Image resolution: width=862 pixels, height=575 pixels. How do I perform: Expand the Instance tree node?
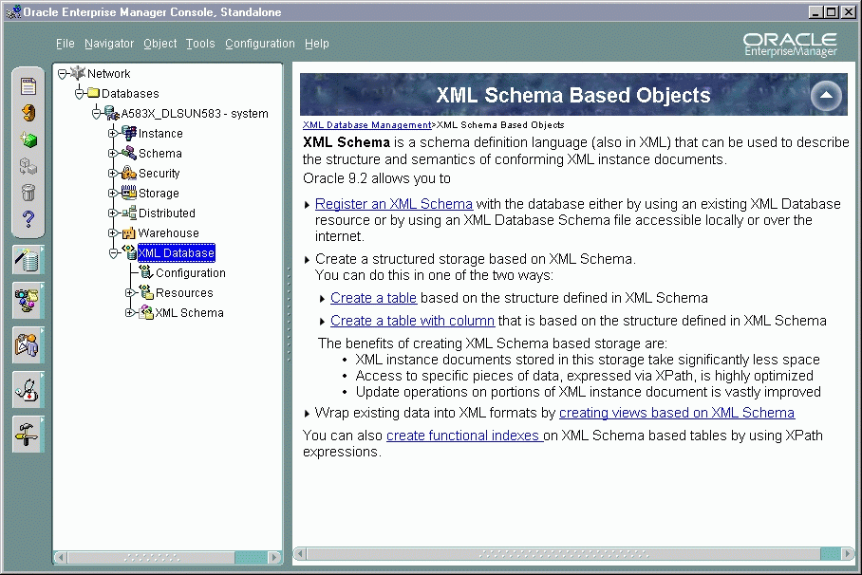click(112, 133)
